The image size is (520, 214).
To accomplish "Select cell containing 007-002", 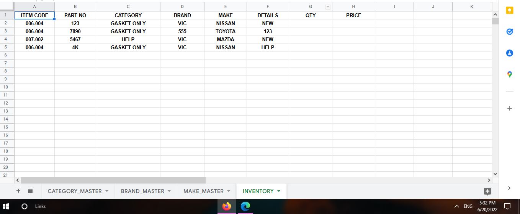I will tap(34, 39).
